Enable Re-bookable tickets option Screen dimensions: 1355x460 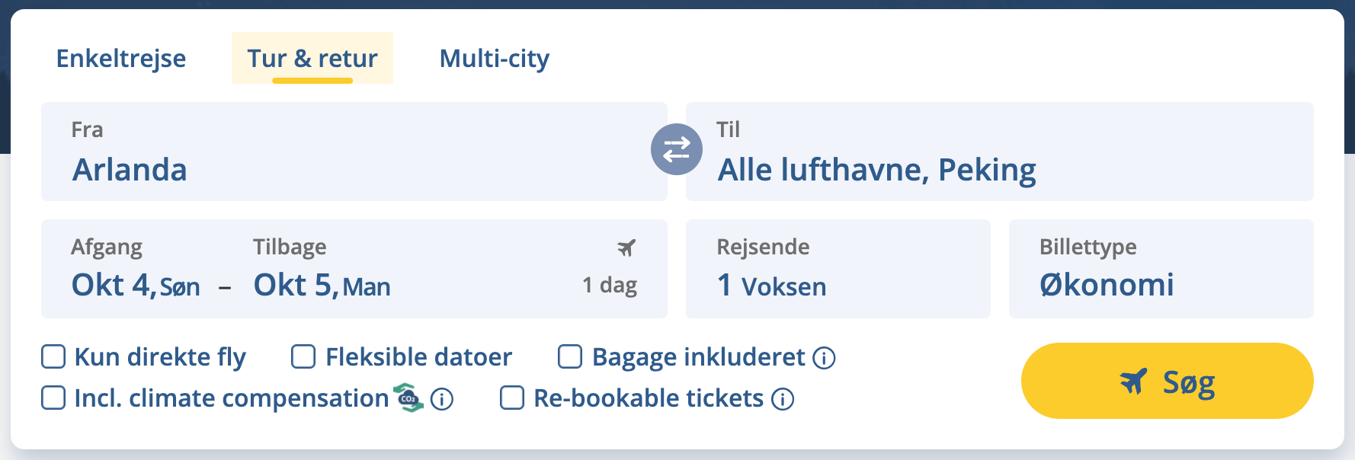[511, 398]
